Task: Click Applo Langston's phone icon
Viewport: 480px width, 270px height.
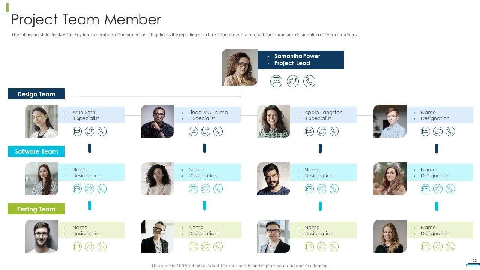Action: pyautogui.click(x=334, y=131)
